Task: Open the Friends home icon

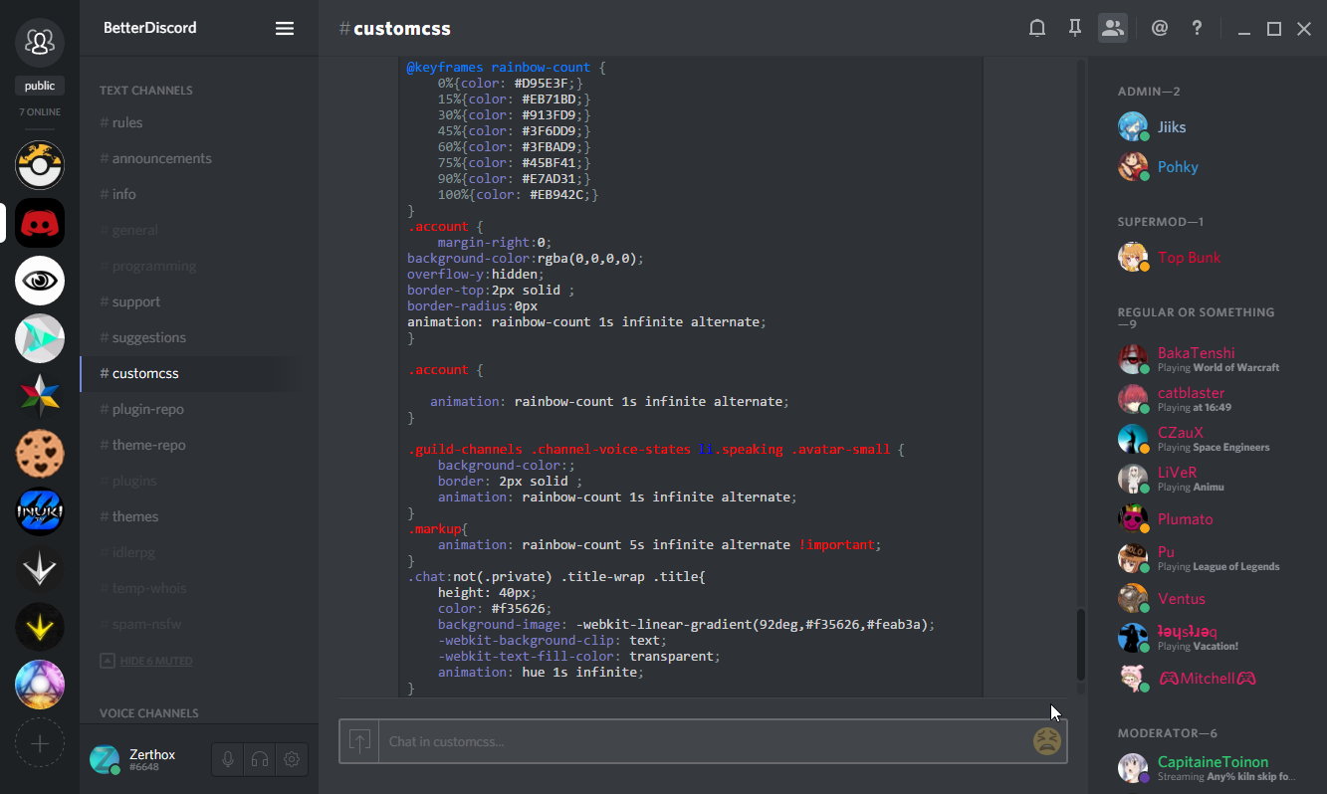Action: tap(40, 42)
